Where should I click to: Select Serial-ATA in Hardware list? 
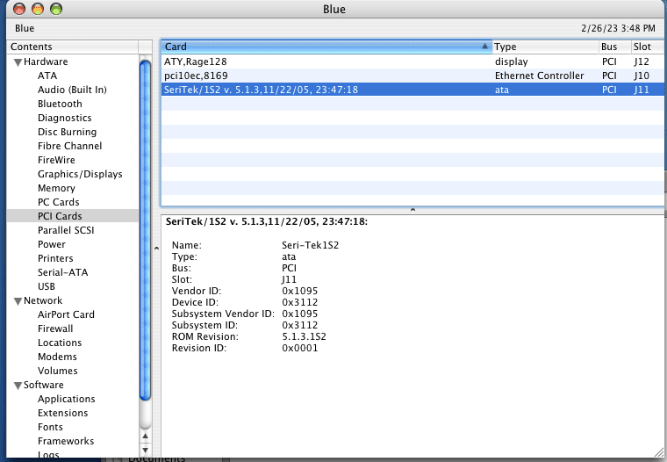point(62,272)
